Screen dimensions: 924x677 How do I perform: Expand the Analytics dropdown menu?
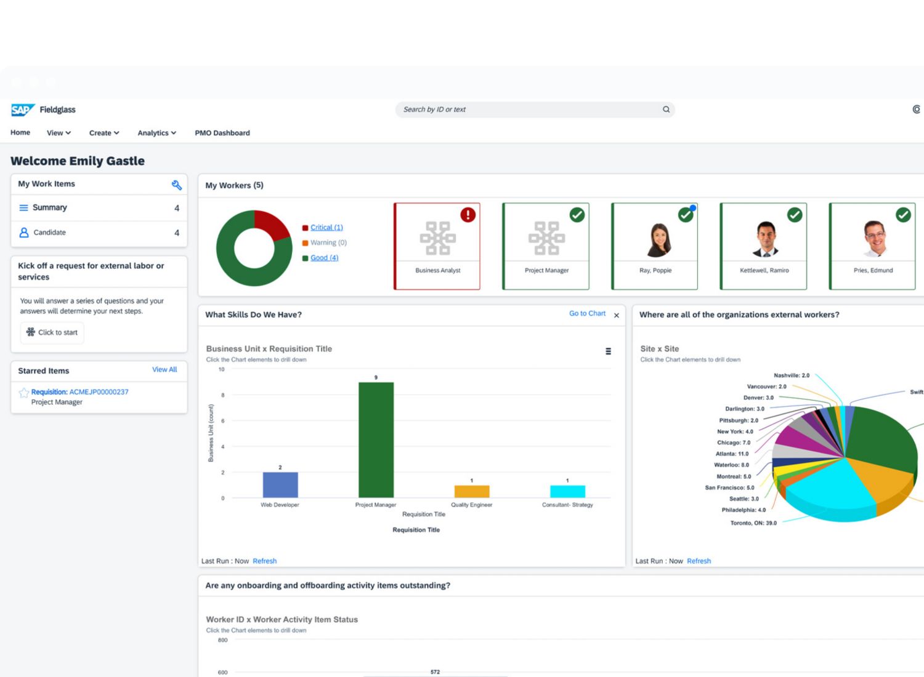click(156, 133)
